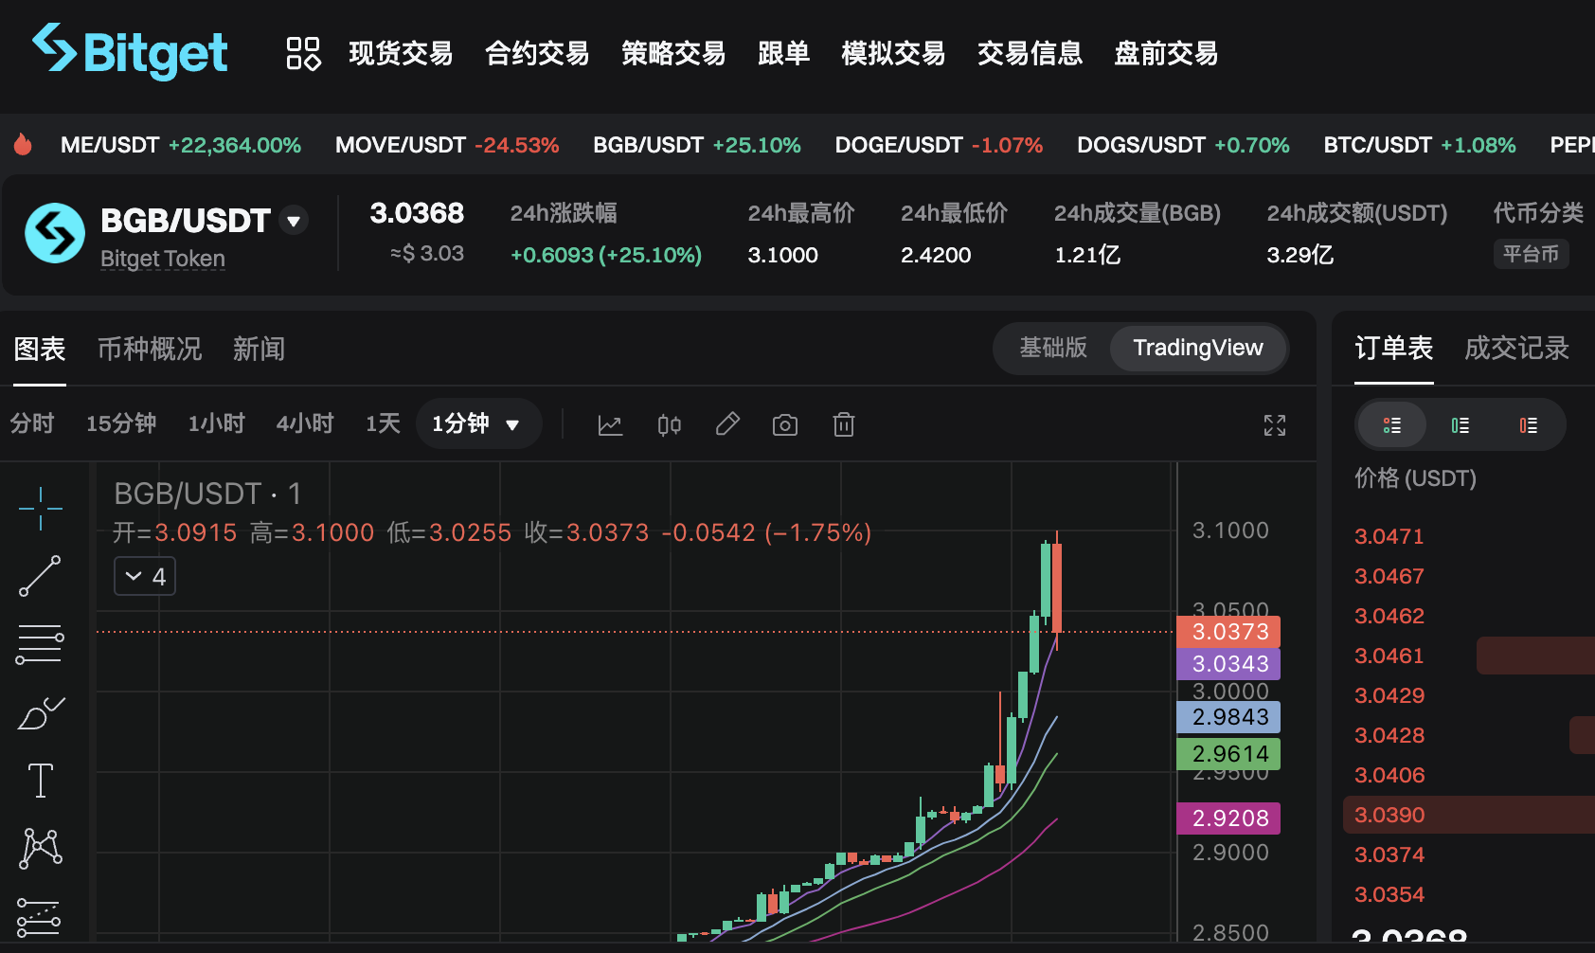Image resolution: width=1595 pixels, height=953 pixels.
Task: Click the trash delete drawings icon
Action: click(x=844, y=424)
